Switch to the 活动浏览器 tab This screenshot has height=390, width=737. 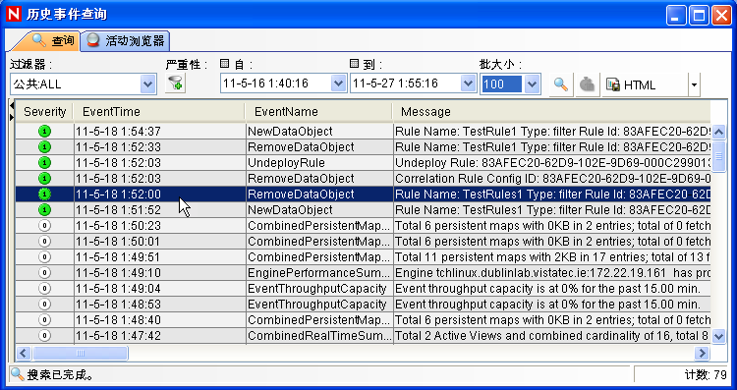coord(125,41)
